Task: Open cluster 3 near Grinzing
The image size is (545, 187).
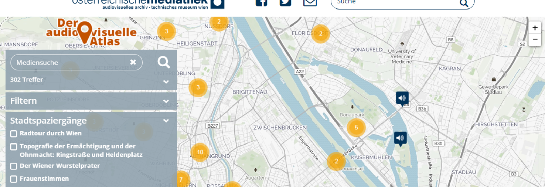Action: point(166,31)
